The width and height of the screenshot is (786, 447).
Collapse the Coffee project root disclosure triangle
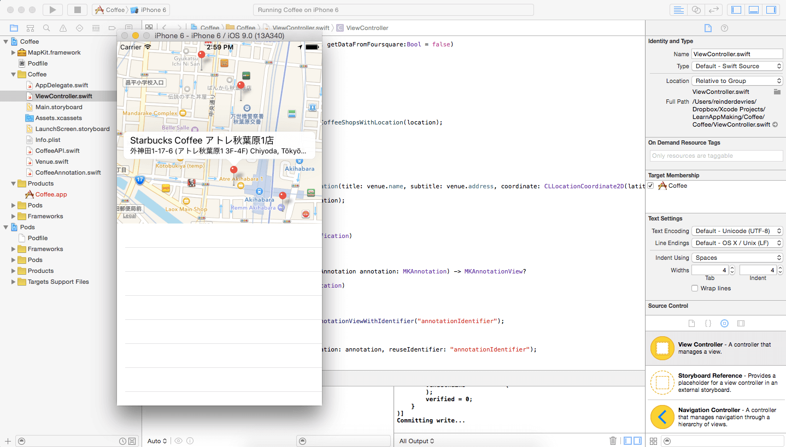(6, 41)
